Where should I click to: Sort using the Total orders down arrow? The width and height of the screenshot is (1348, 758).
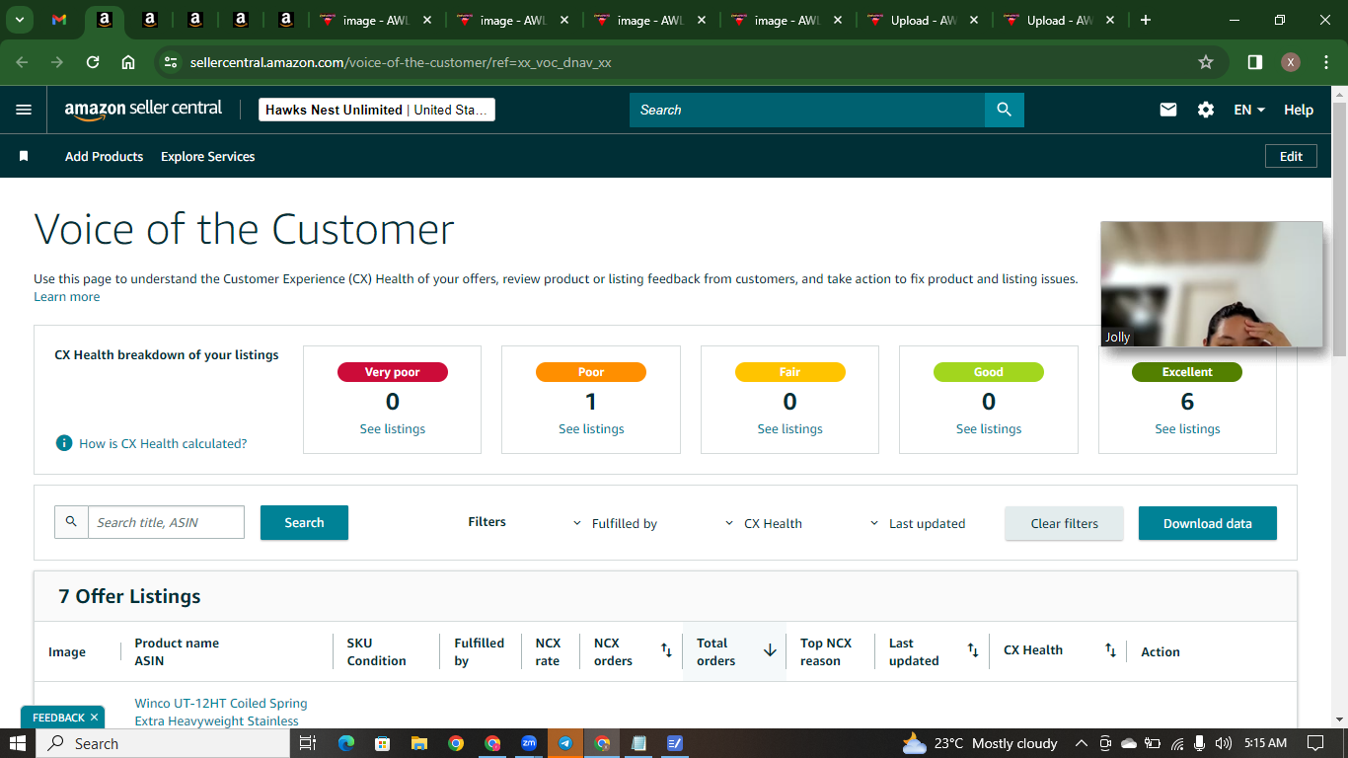(x=770, y=650)
